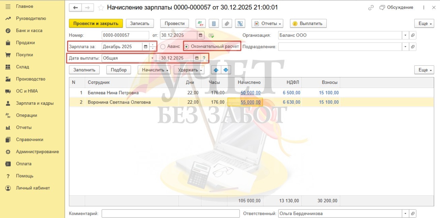
Task: Select the Аванс radio button
Action: tap(163, 46)
